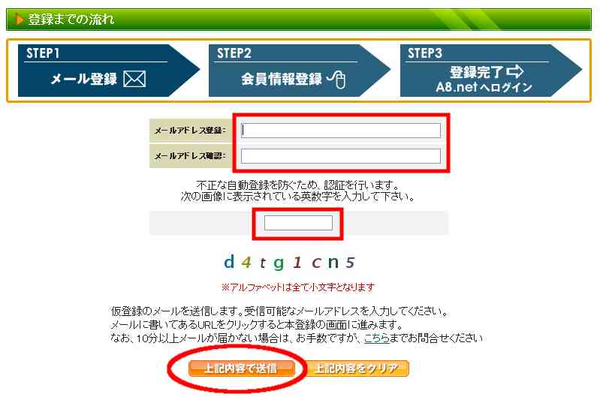This screenshot has width=600, height=403.
Task: Click the captcha code entry box
Action: coord(298,223)
